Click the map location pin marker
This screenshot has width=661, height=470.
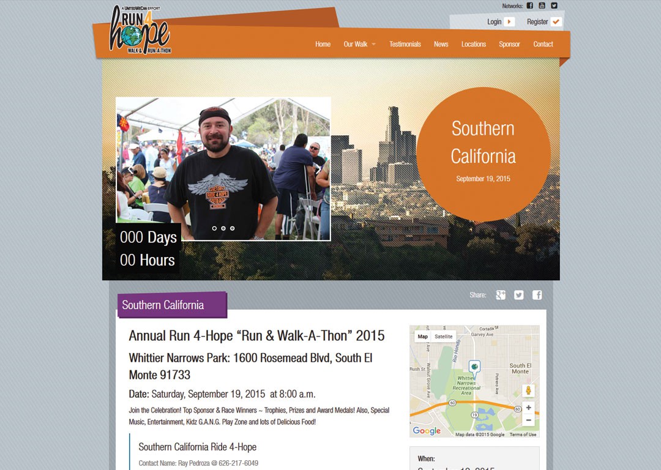click(475, 367)
